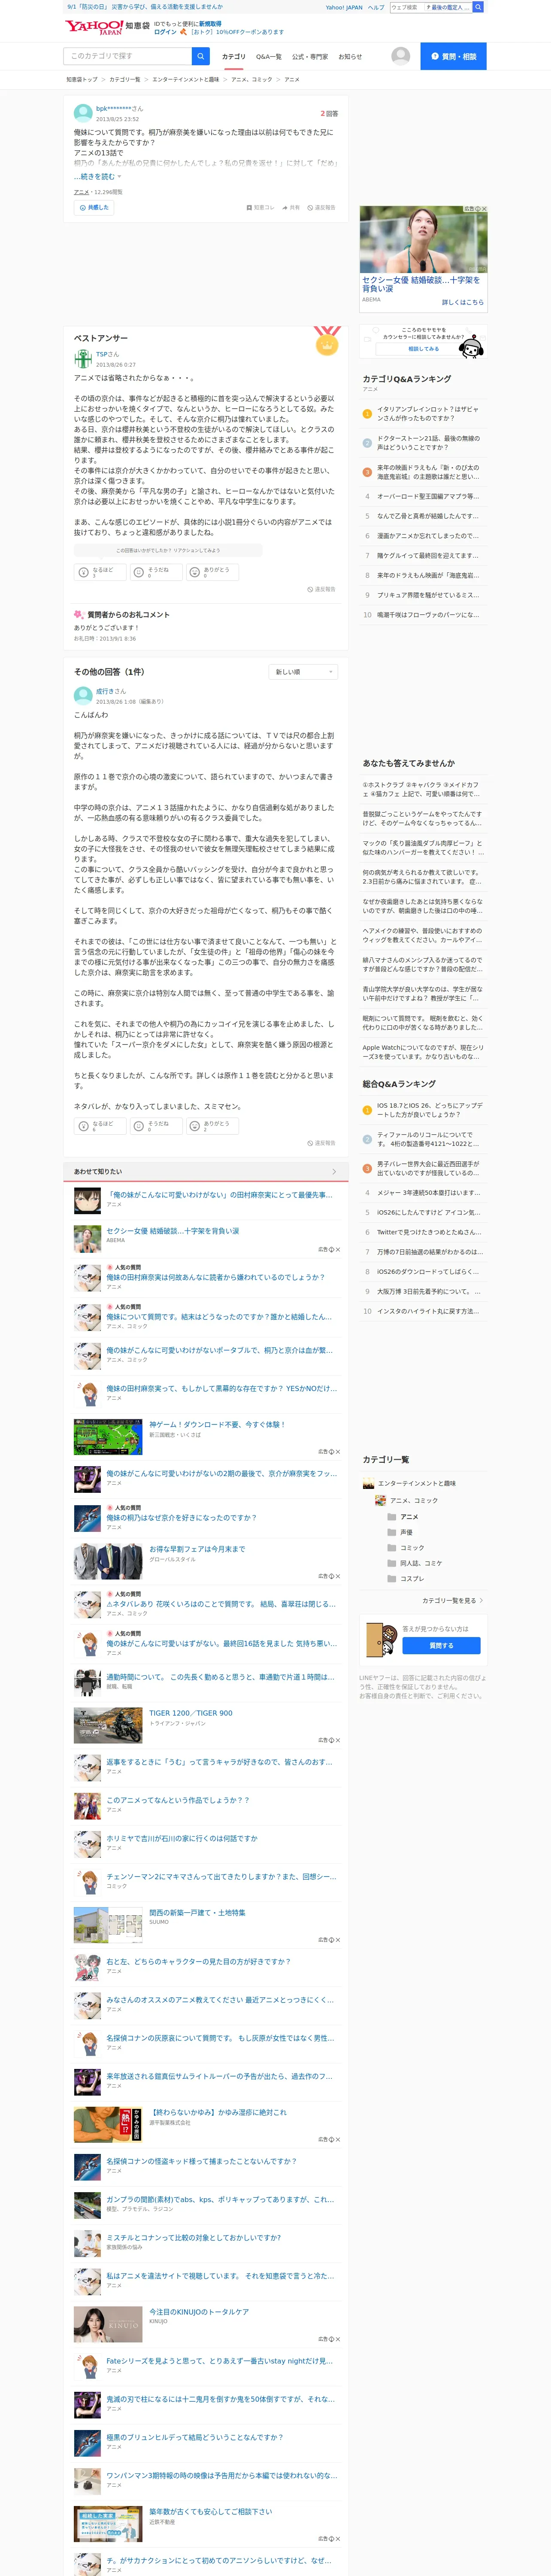Open ranking item オーバーロード聖王国編アマプラ

click(x=428, y=496)
